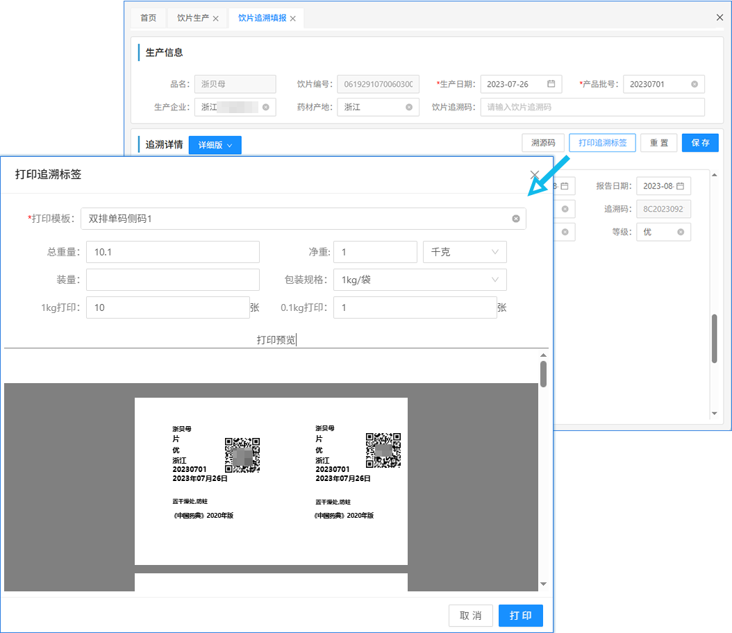The height and width of the screenshot is (633, 732).
Task: Clear the 药材产地 field via its clear icon
Action: tap(408, 107)
